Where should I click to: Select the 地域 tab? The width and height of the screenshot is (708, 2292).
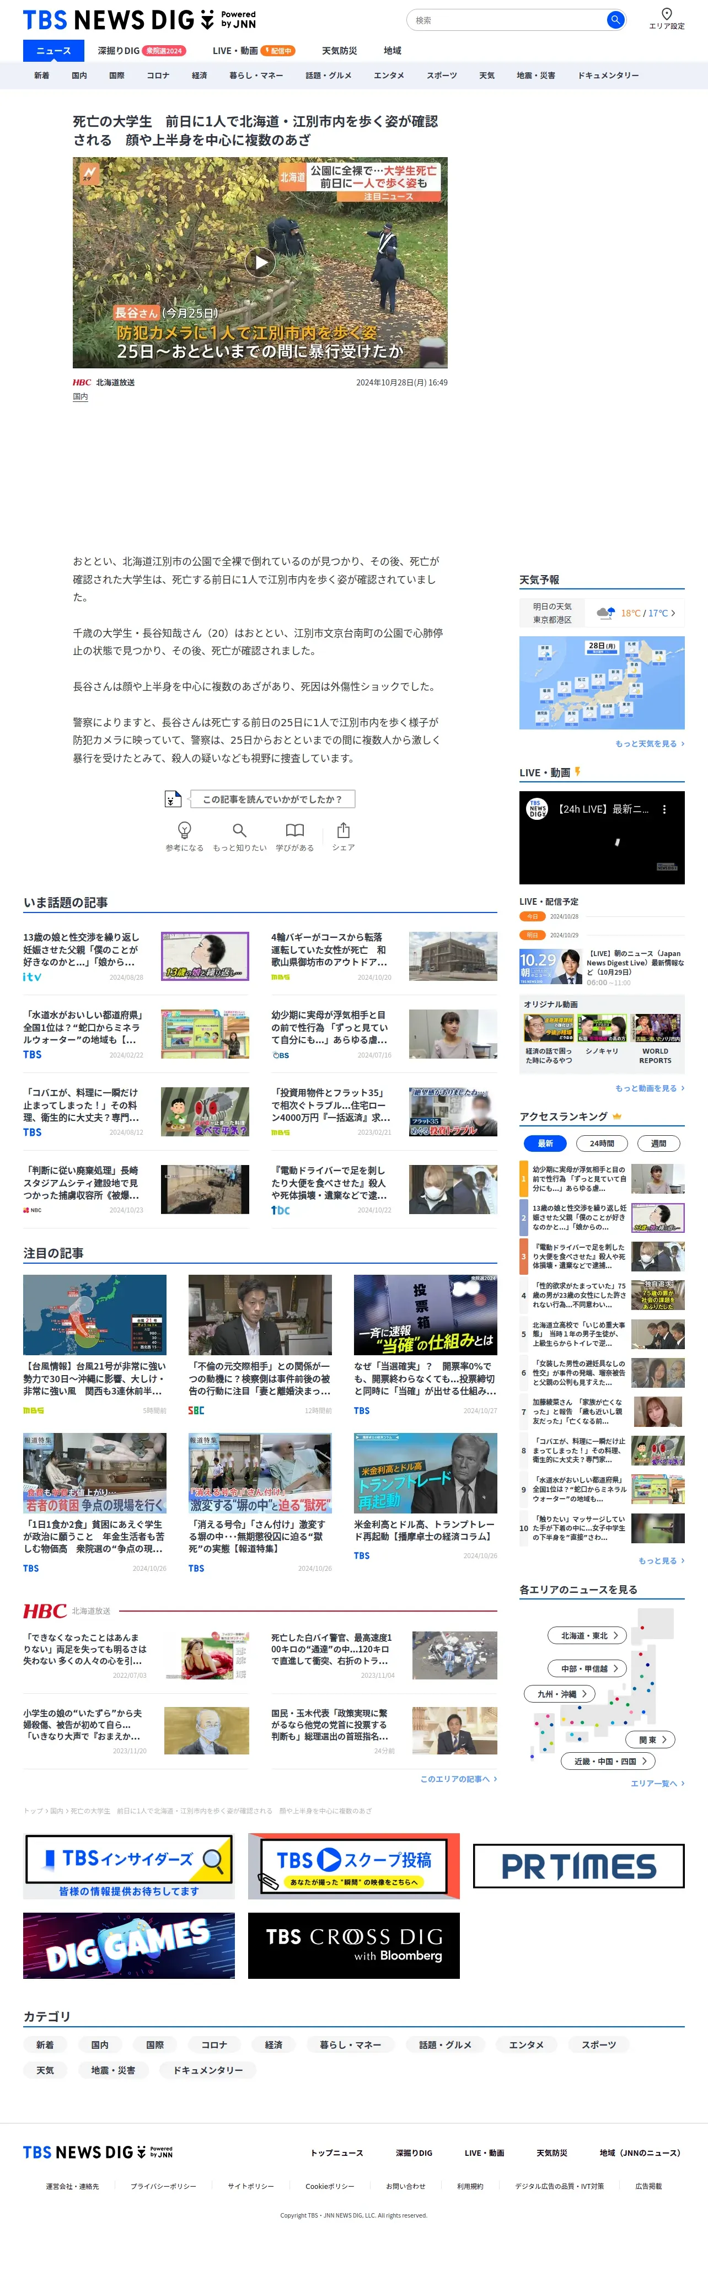(392, 51)
